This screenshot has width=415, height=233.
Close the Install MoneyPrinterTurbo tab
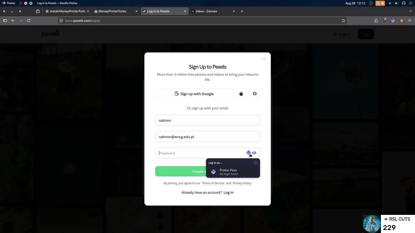click(x=88, y=11)
